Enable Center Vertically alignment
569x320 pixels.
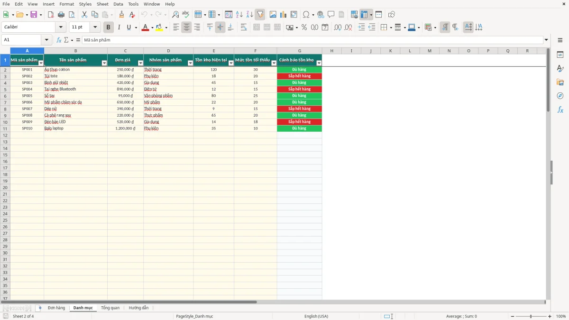click(x=220, y=27)
